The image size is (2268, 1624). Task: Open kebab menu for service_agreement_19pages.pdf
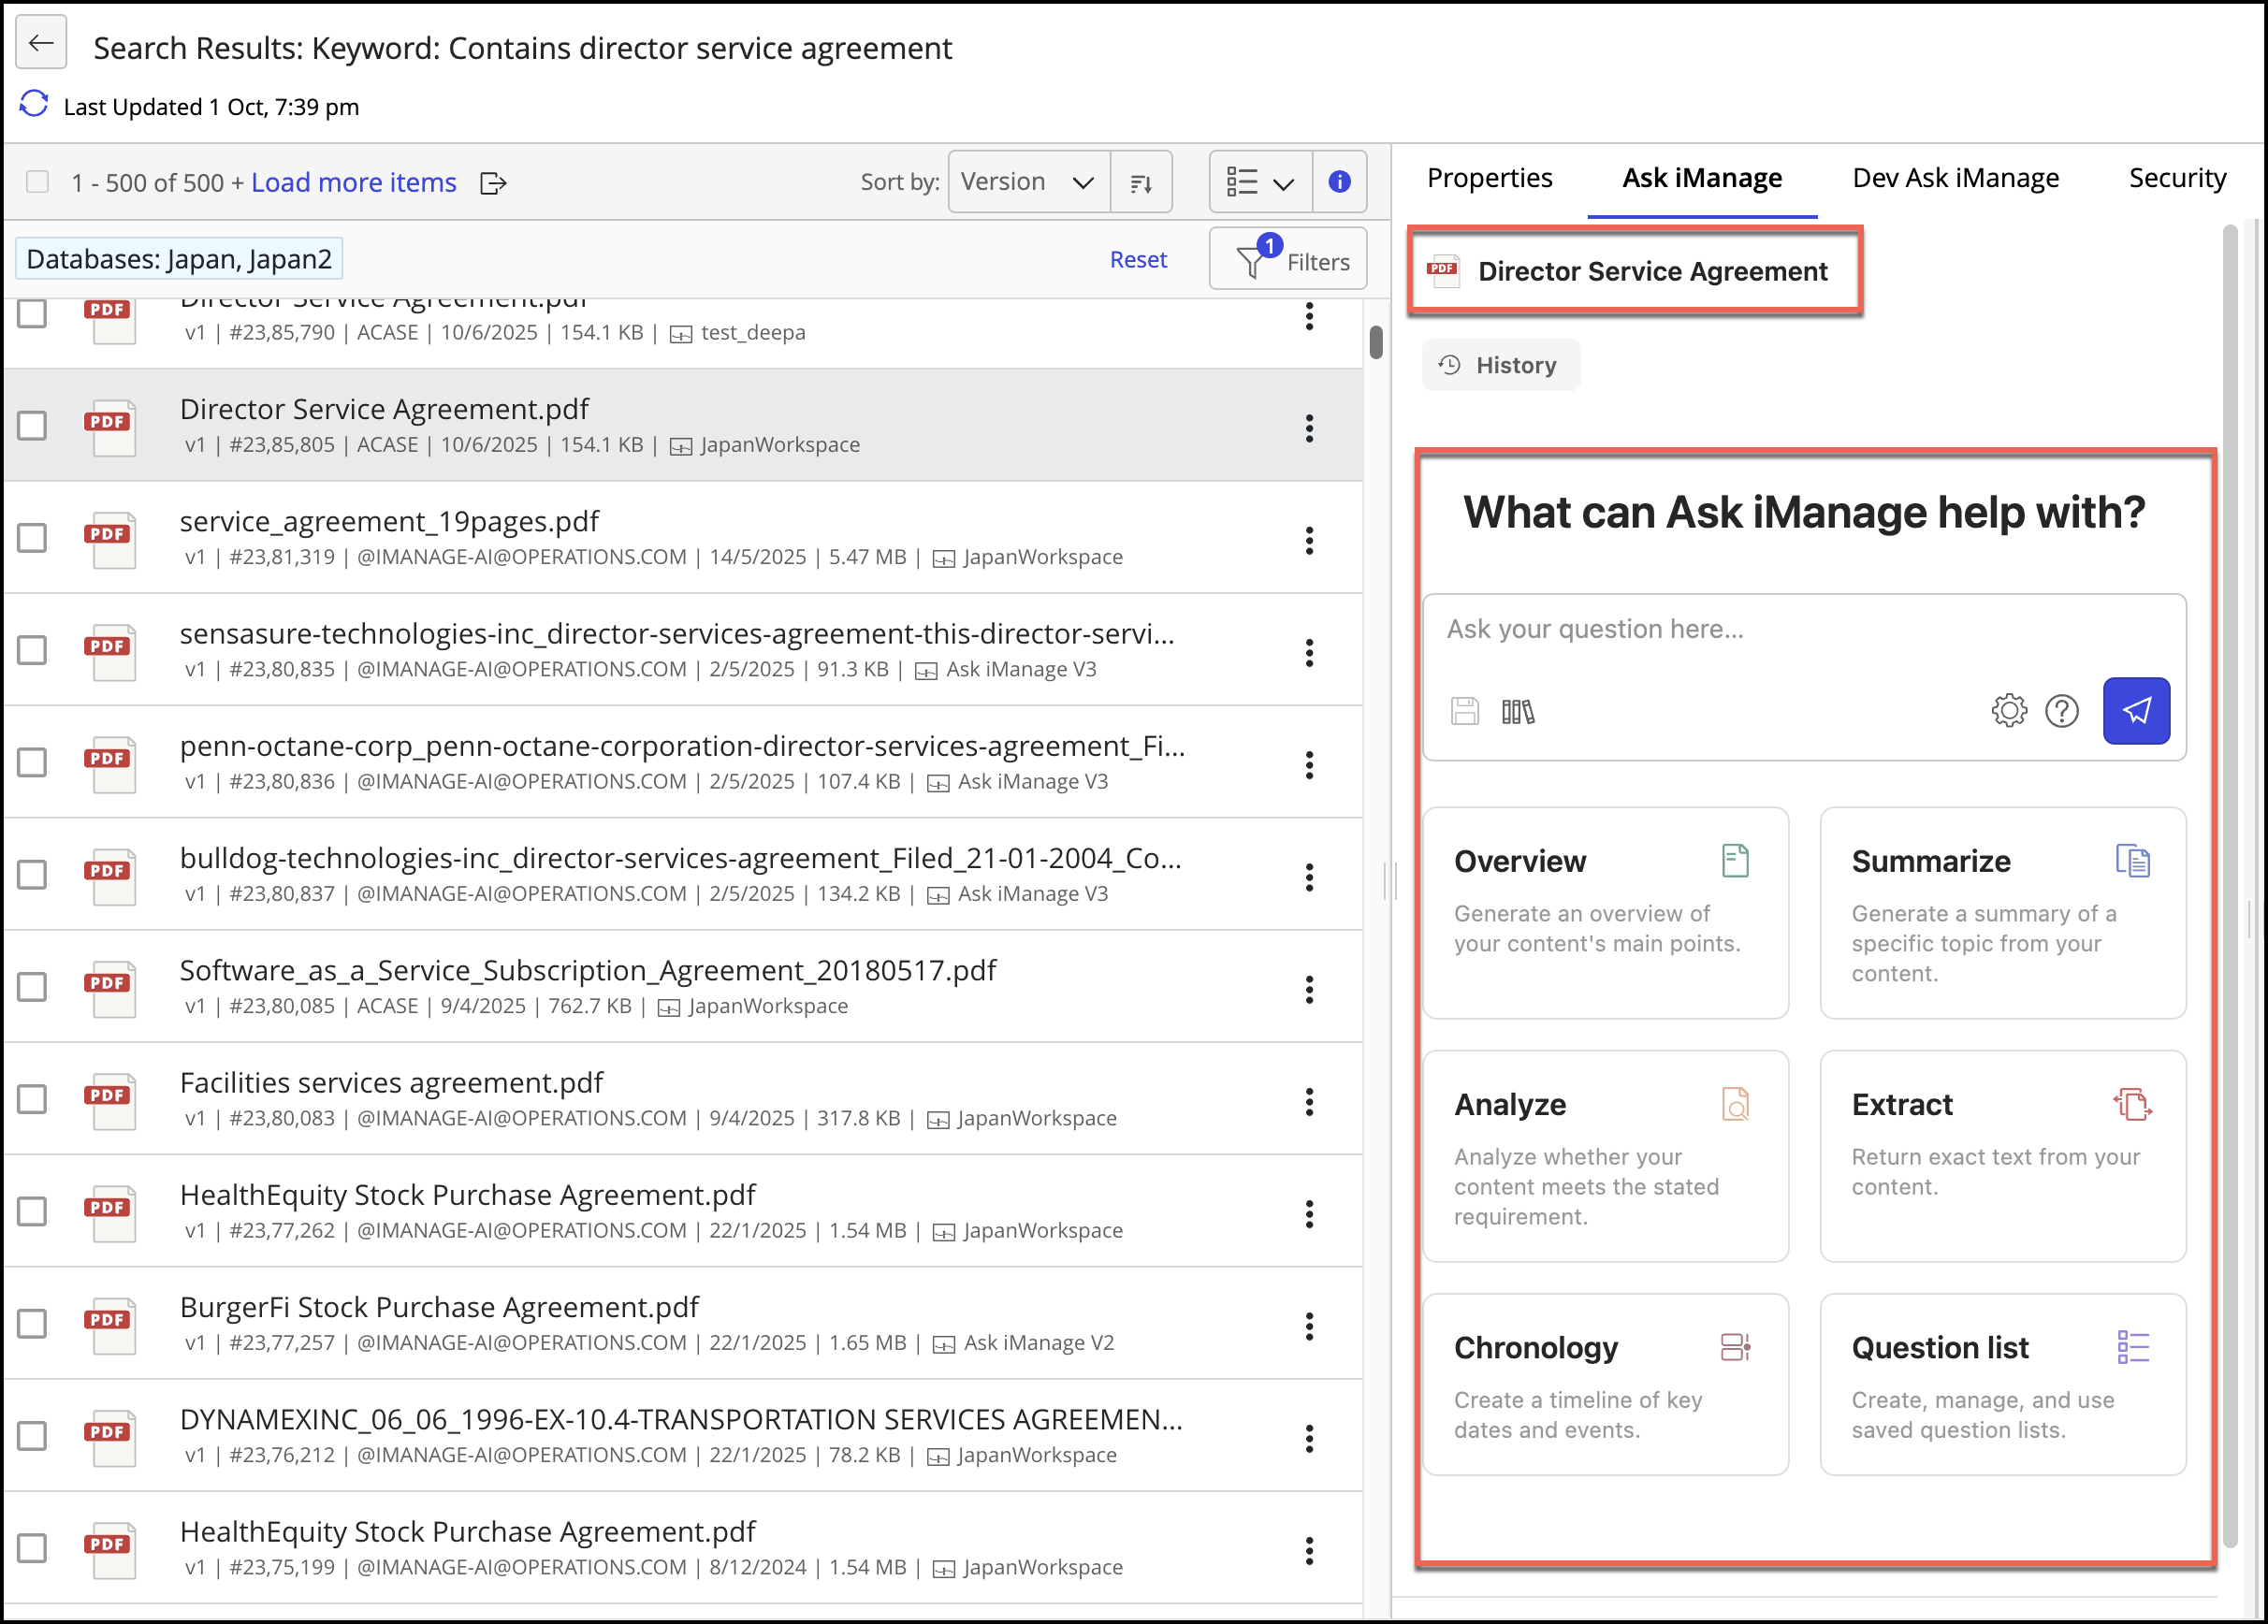pyautogui.click(x=1309, y=541)
